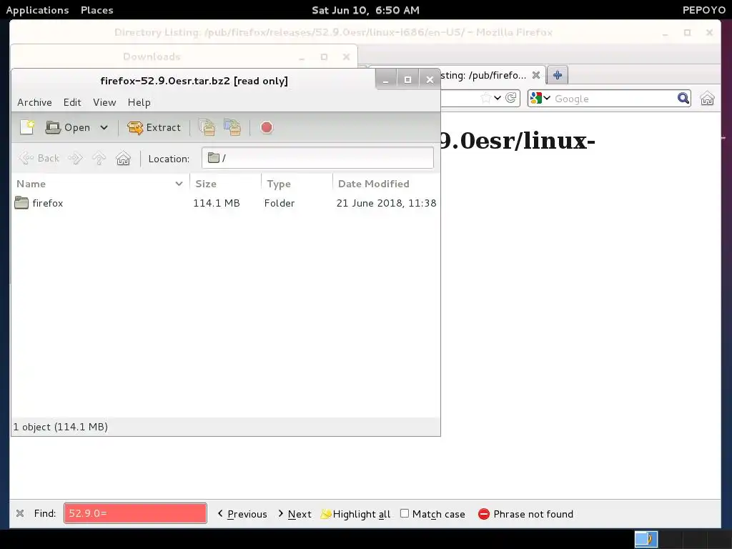Screen dimensions: 732x549
Task: Extract files with the Extract button
Action: tap(154, 127)
